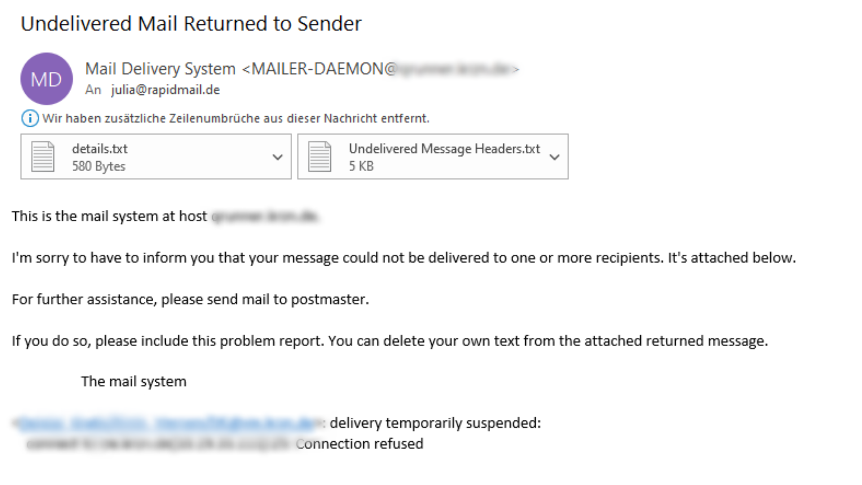Click the 5 KB size label
This screenshot has width=862, height=485.
click(361, 166)
